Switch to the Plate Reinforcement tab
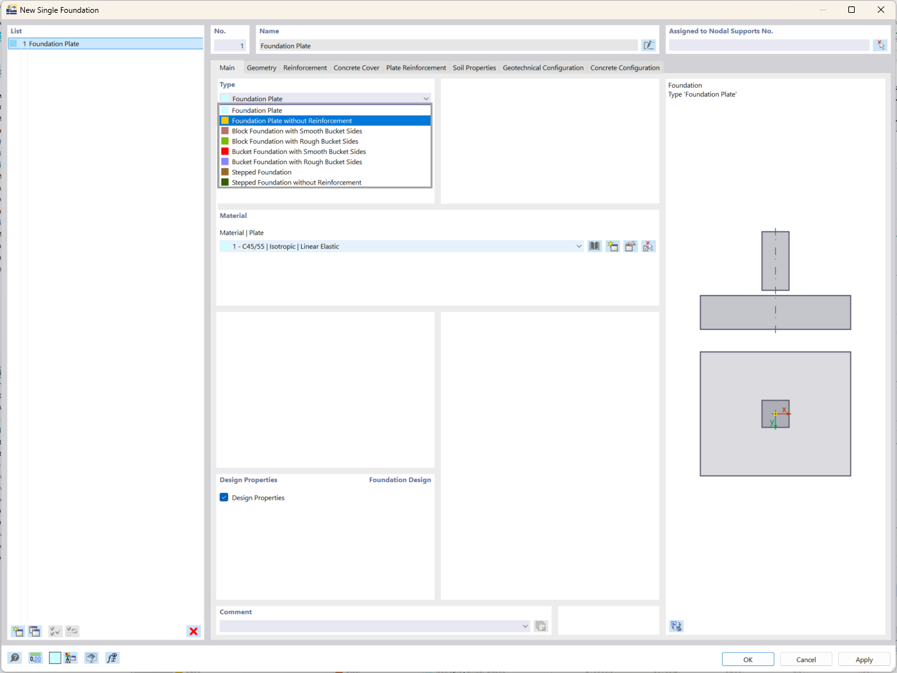The height and width of the screenshot is (673, 897). pos(416,67)
